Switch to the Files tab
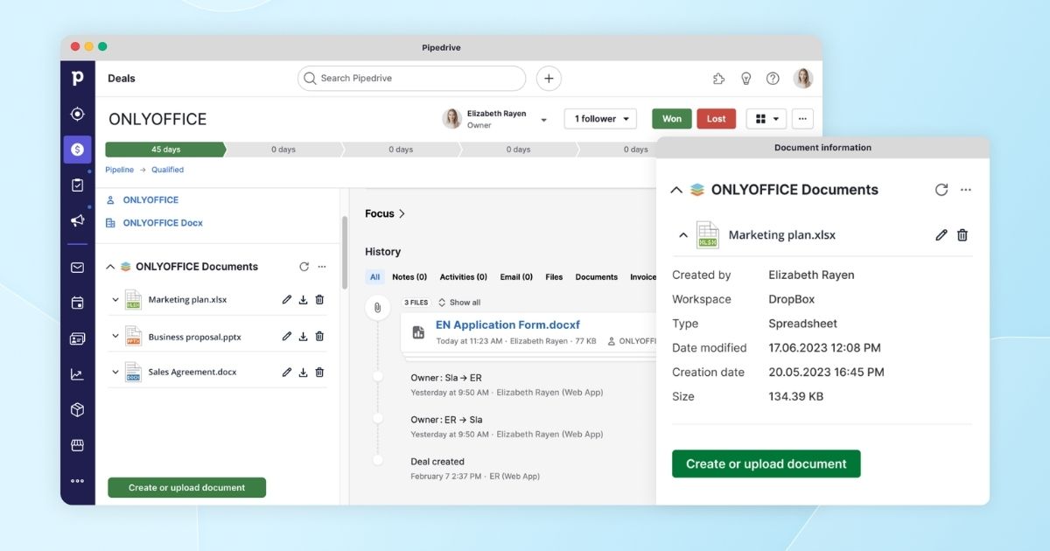 [x=554, y=277]
